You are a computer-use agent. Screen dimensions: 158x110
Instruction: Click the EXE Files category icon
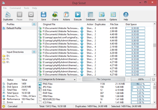(x=40, y=90)
